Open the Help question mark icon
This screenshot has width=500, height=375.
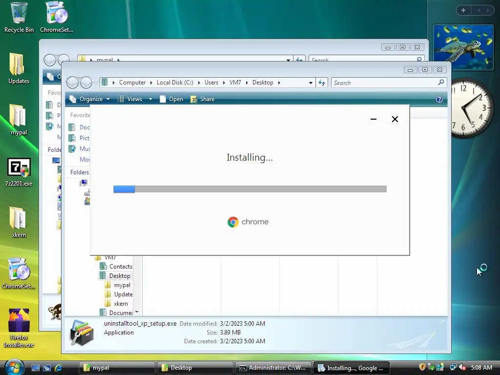click(439, 99)
